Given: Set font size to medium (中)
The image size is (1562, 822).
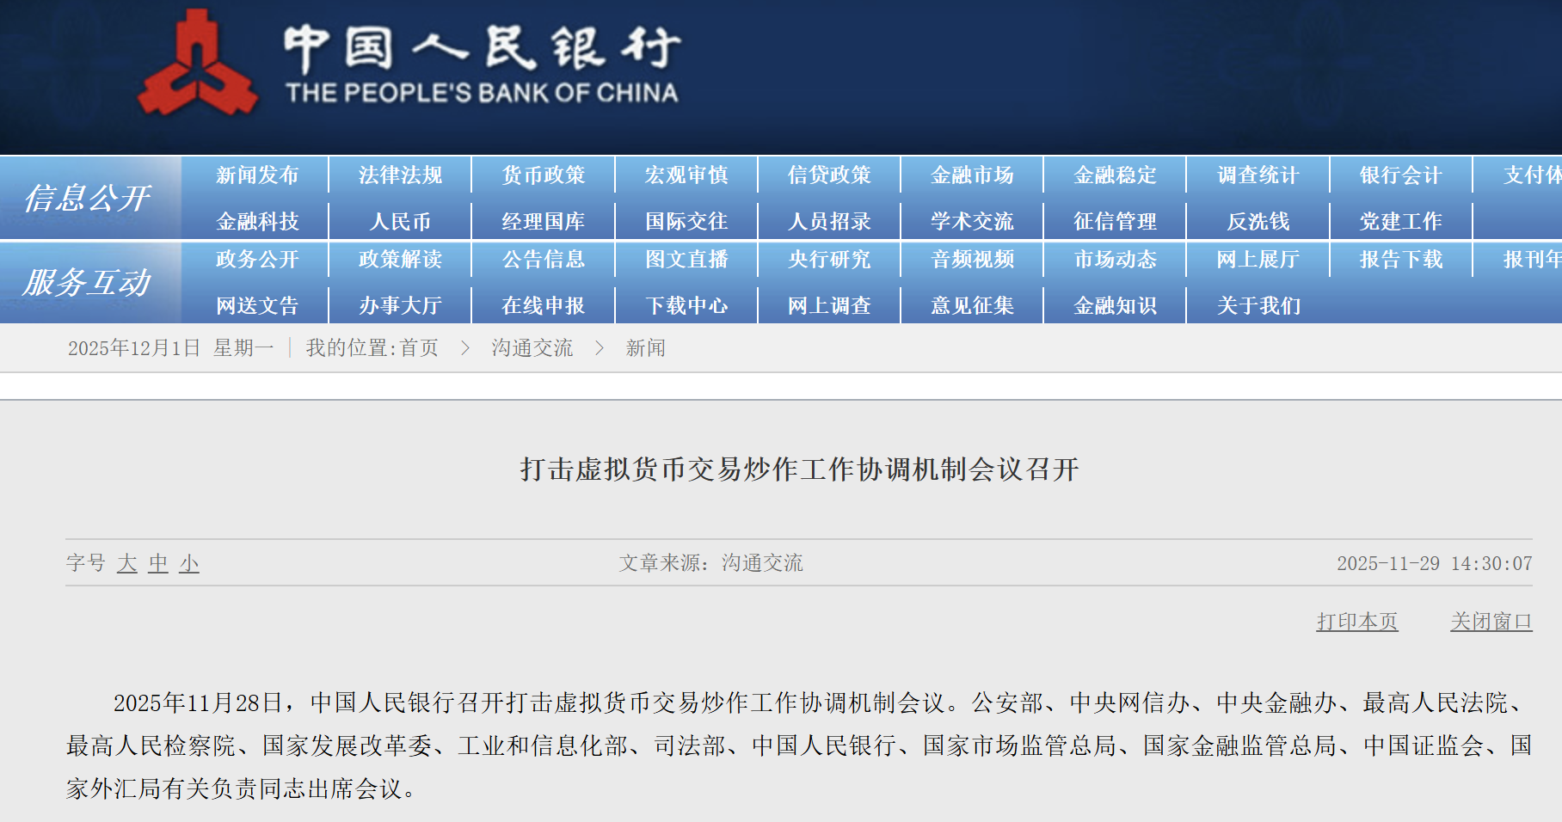Looking at the screenshot, I should point(158,563).
